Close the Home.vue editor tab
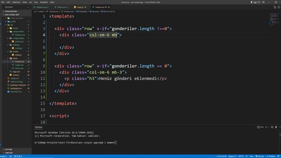The width and height of the screenshot is (281, 158). (x=109, y=7)
